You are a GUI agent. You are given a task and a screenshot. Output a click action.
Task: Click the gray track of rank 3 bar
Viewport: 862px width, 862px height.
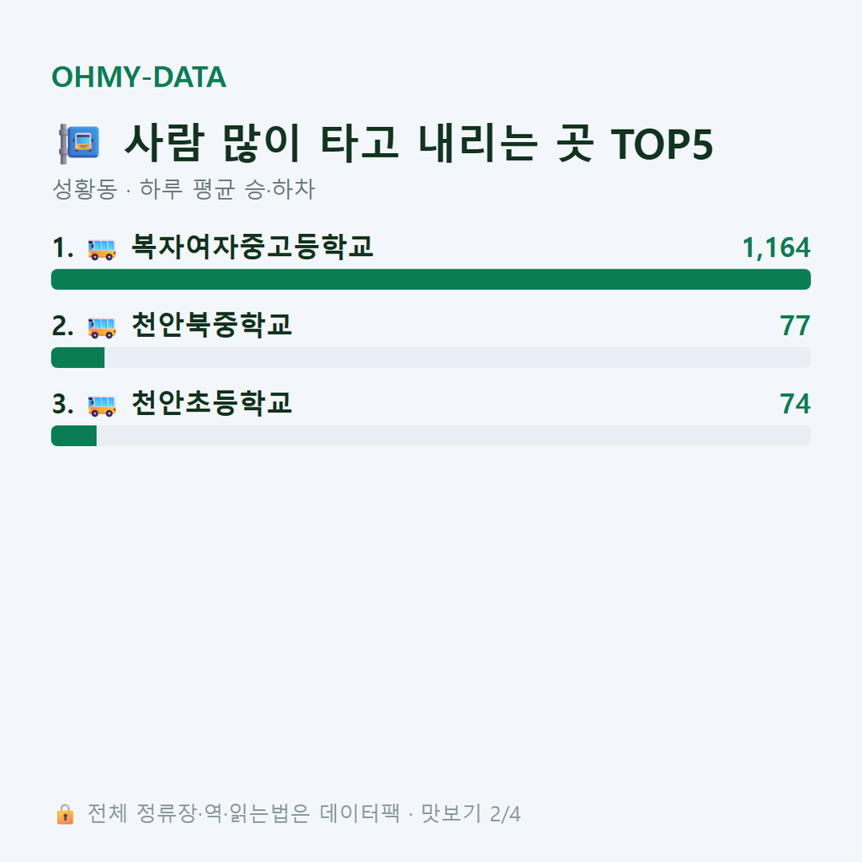(454, 435)
